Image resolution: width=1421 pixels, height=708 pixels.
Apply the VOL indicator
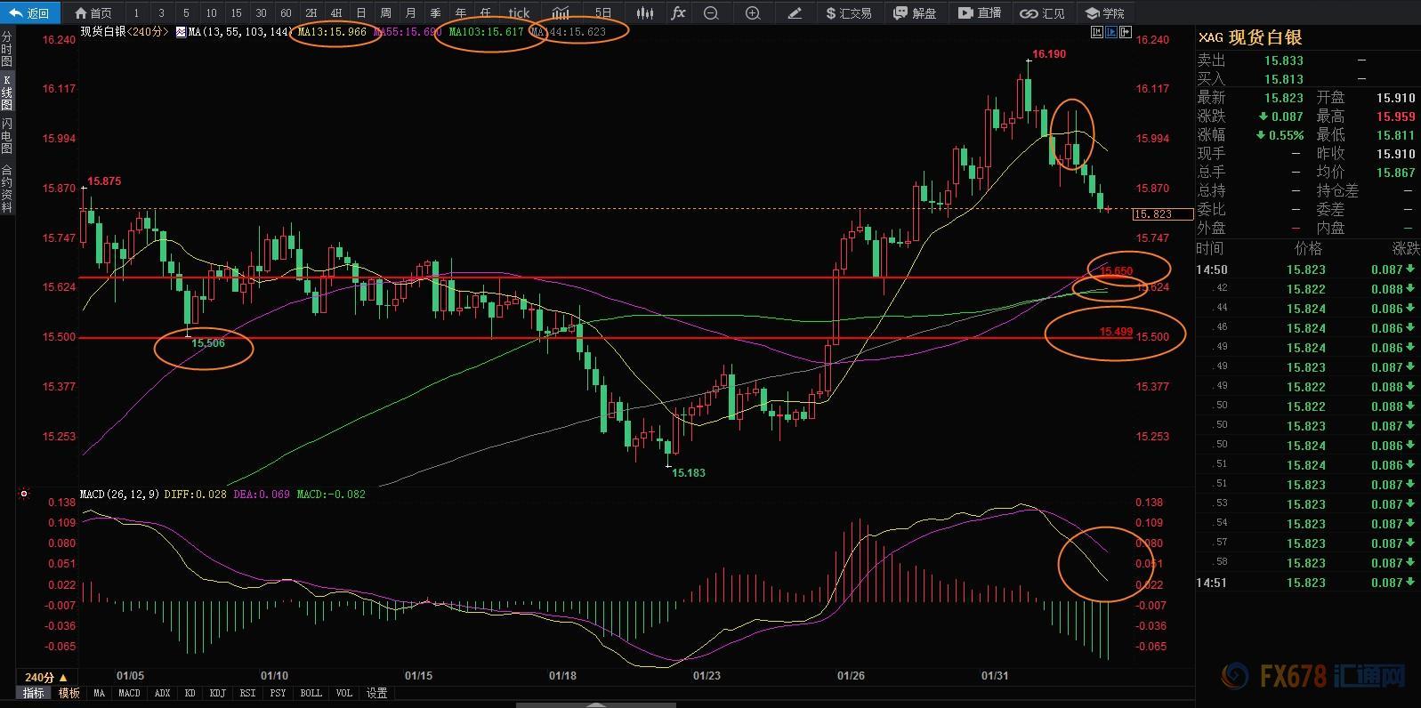point(343,693)
